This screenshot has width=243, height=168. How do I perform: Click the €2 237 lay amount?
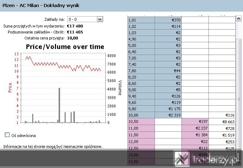(195, 128)
